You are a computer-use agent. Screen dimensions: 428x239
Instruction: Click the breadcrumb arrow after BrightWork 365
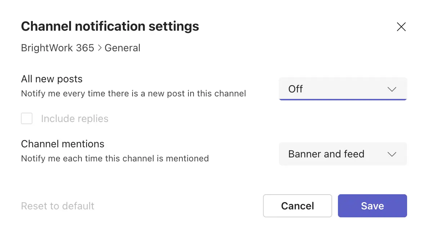(x=100, y=48)
